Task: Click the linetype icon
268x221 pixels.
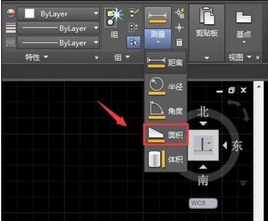Action: [11, 42]
